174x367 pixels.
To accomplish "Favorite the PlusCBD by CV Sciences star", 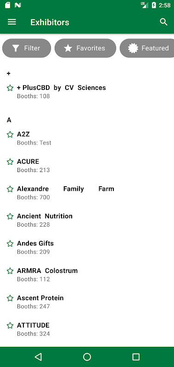I will coord(10,88).
